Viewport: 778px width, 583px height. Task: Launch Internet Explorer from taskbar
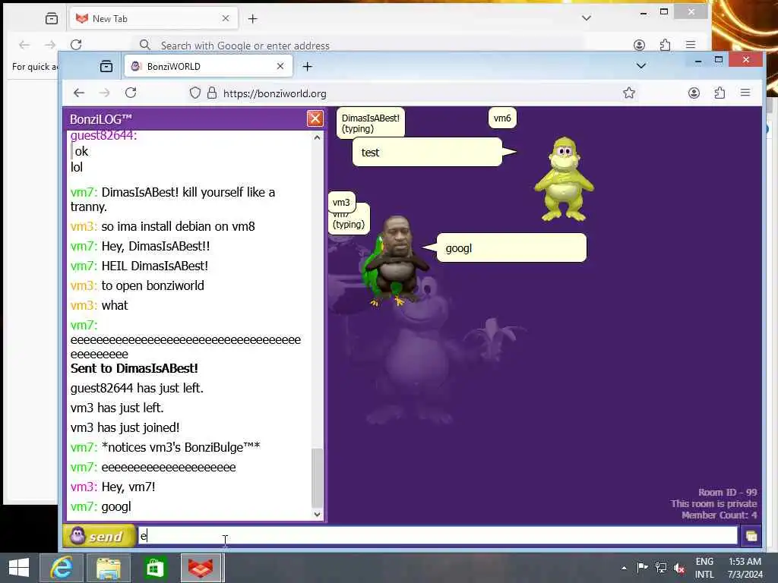pos(61,568)
